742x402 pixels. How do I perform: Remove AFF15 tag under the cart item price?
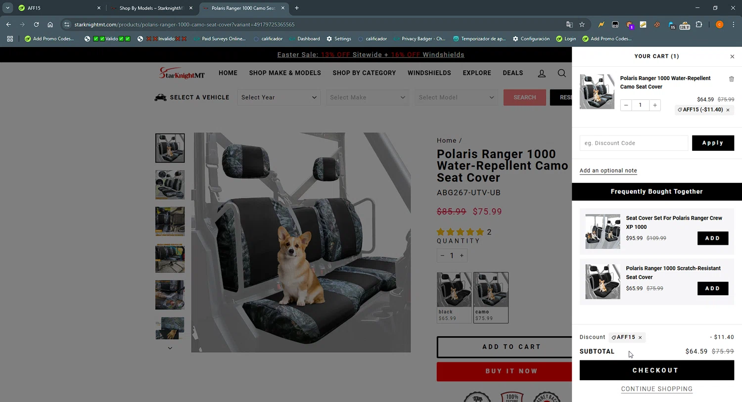click(x=728, y=110)
